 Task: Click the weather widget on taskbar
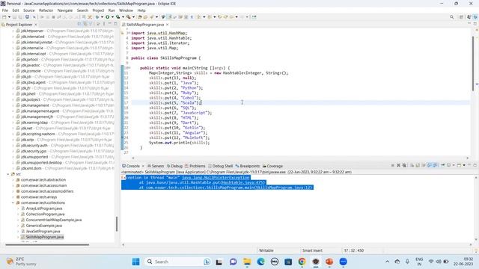(x=22, y=262)
